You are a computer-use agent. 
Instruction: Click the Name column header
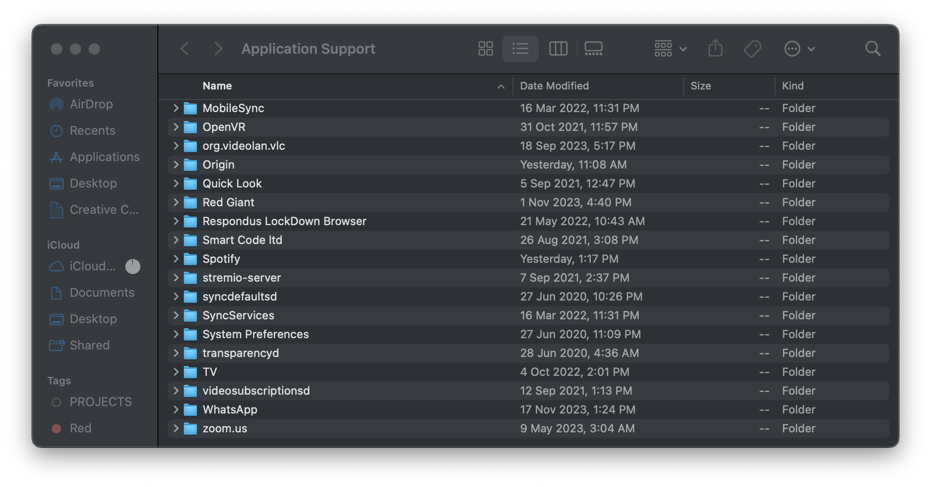(217, 86)
